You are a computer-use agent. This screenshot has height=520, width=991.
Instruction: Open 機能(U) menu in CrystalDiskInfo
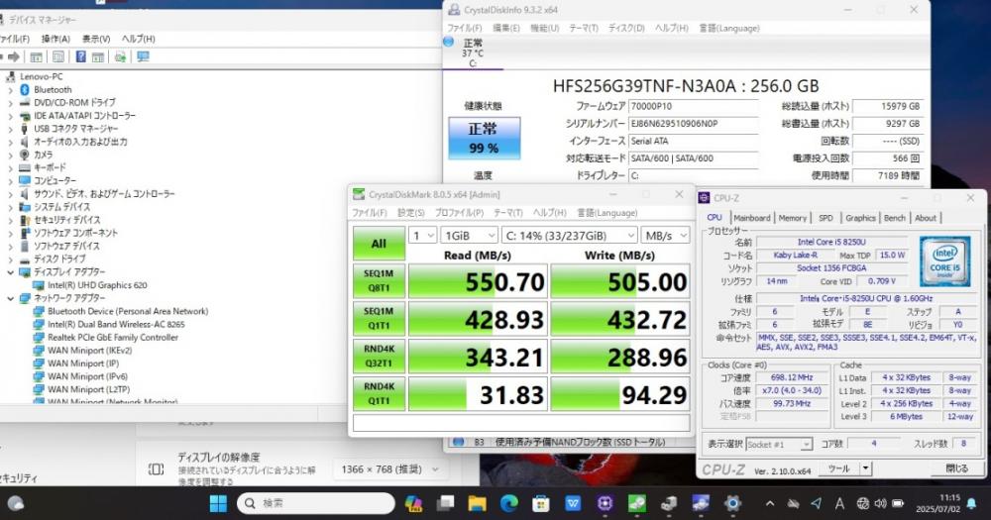click(544, 29)
